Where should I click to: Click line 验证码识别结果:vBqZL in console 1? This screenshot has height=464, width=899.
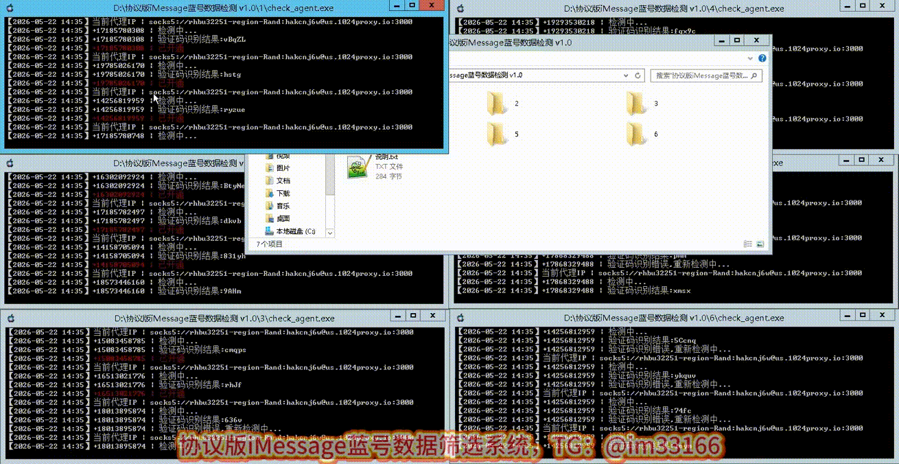[x=126, y=39]
